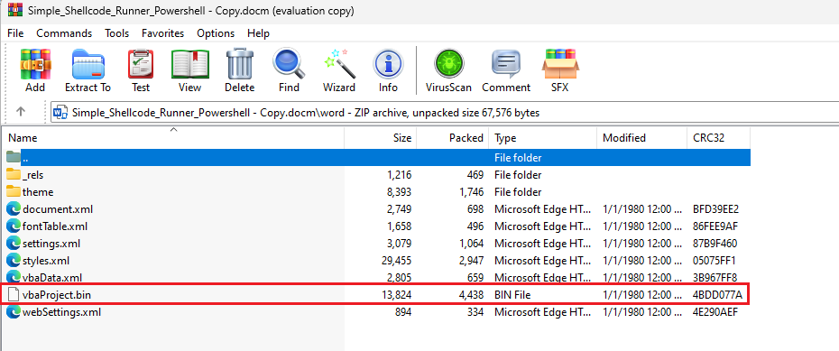This screenshot has height=351, width=839.
Task: Click the _rels folder icon
Action: click(x=14, y=174)
